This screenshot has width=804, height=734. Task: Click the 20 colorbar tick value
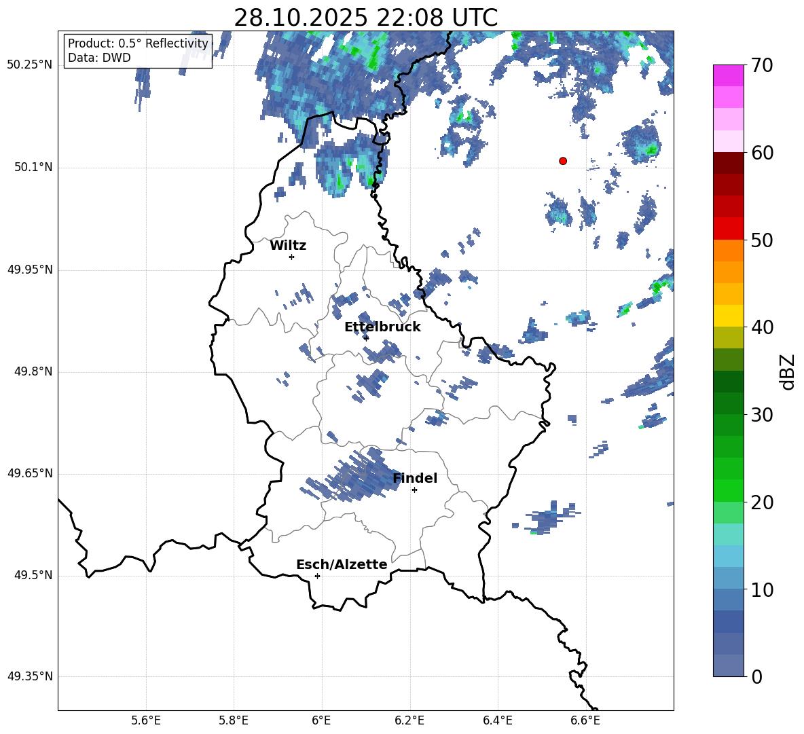click(x=761, y=502)
